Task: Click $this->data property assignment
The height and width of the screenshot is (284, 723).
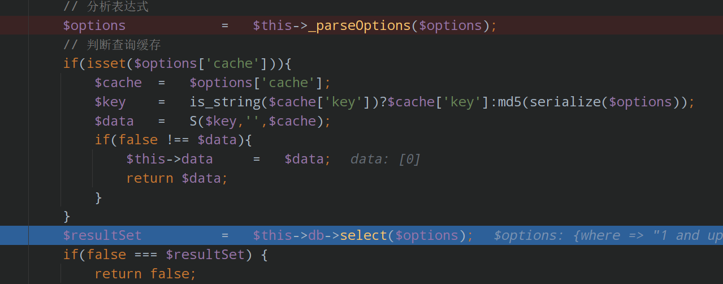Action: click(170, 159)
